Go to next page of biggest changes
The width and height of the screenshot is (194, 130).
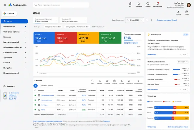click(188, 90)
